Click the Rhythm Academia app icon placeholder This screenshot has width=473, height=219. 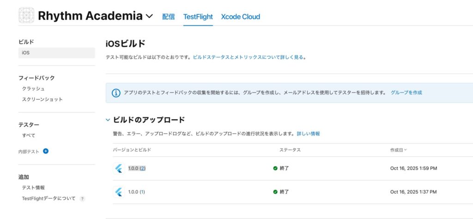point(26,16)
